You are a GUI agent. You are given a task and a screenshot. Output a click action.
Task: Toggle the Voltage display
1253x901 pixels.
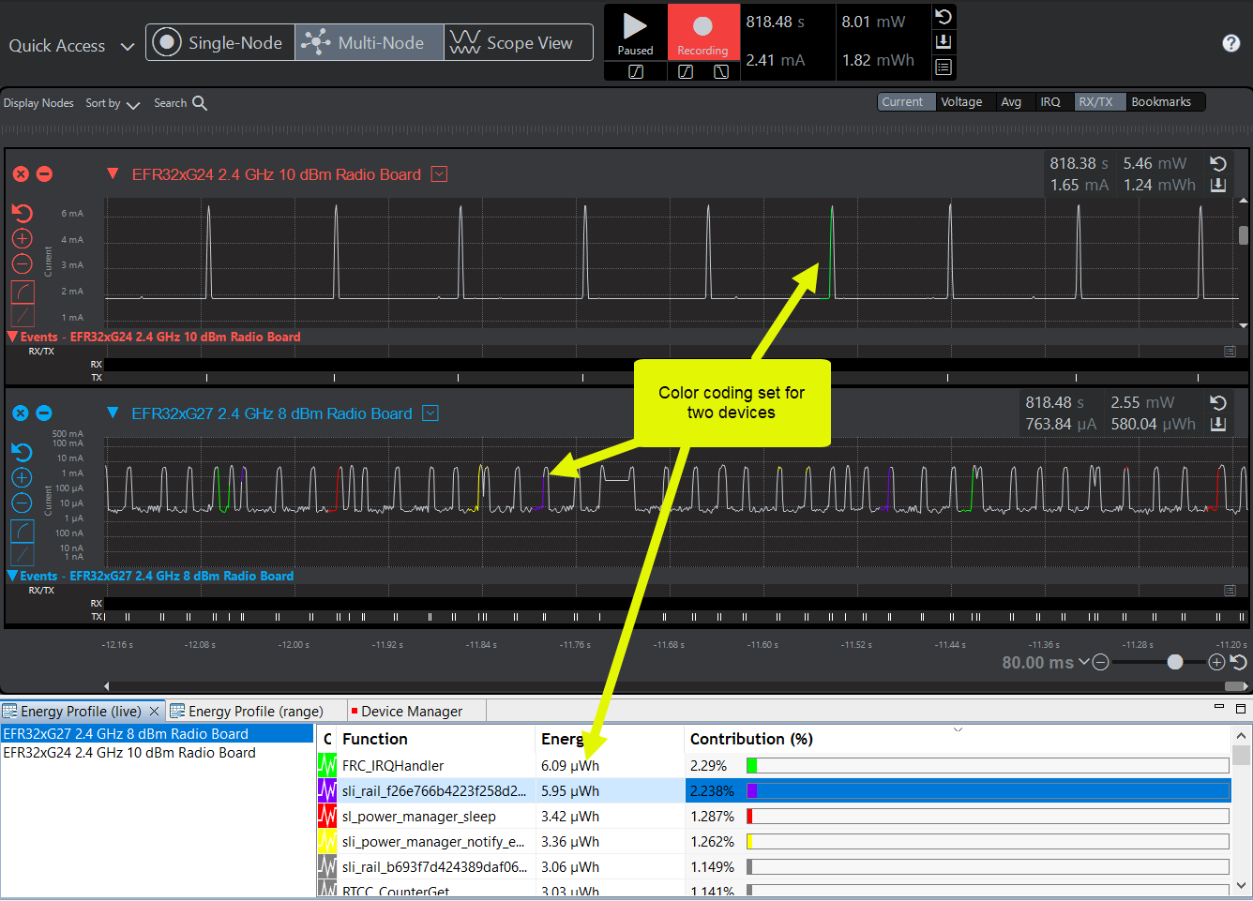pyautogui.click(x=961, y=102)
